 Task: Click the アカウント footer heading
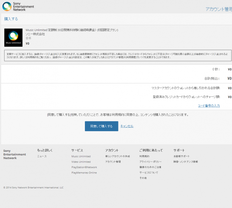tap(112, 150)
